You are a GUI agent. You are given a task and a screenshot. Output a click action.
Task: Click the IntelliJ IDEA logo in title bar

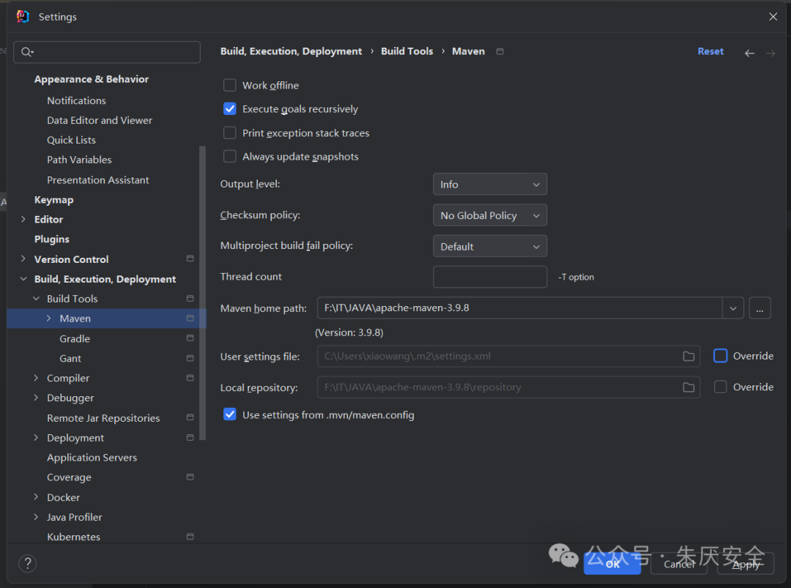(23, 17)
